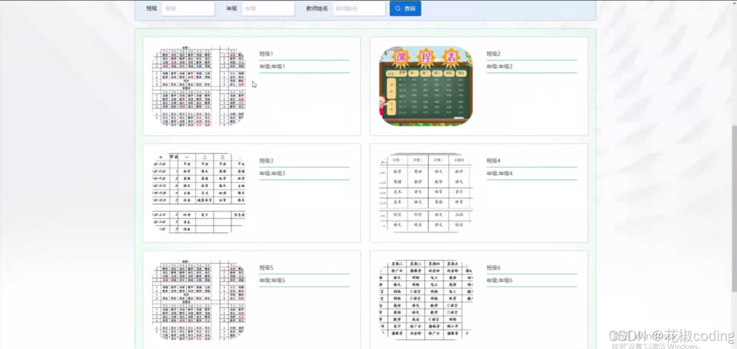Image resolution: width=737 pixels, height=349 pixels.
Task: Click the 教师姓名 search input field
Action: pos(359,9)
